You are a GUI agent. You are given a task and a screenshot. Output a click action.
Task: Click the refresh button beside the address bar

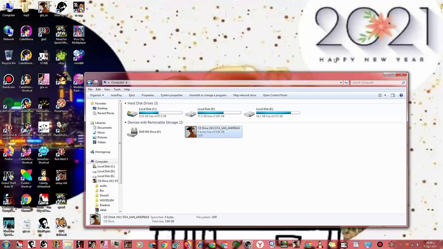[x=346, y=83]
